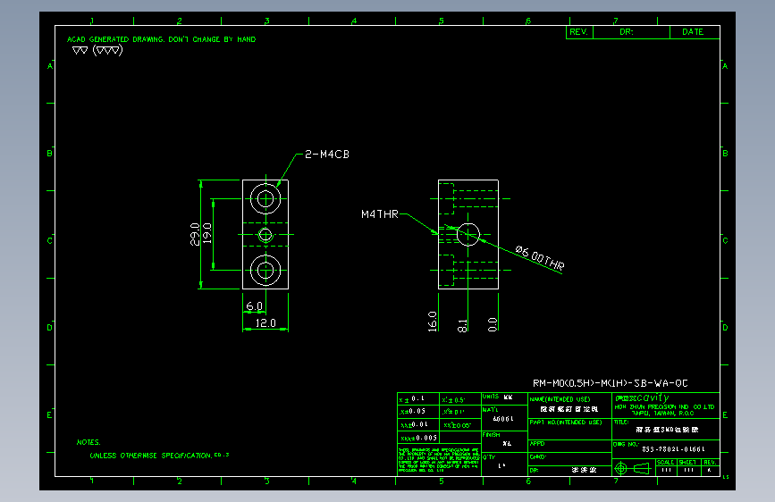Click the ACAD GENERATED DRAWING warning note
The width and height of the screenshot is (775, 502).
pyautogui.click(x=161, y=39)
